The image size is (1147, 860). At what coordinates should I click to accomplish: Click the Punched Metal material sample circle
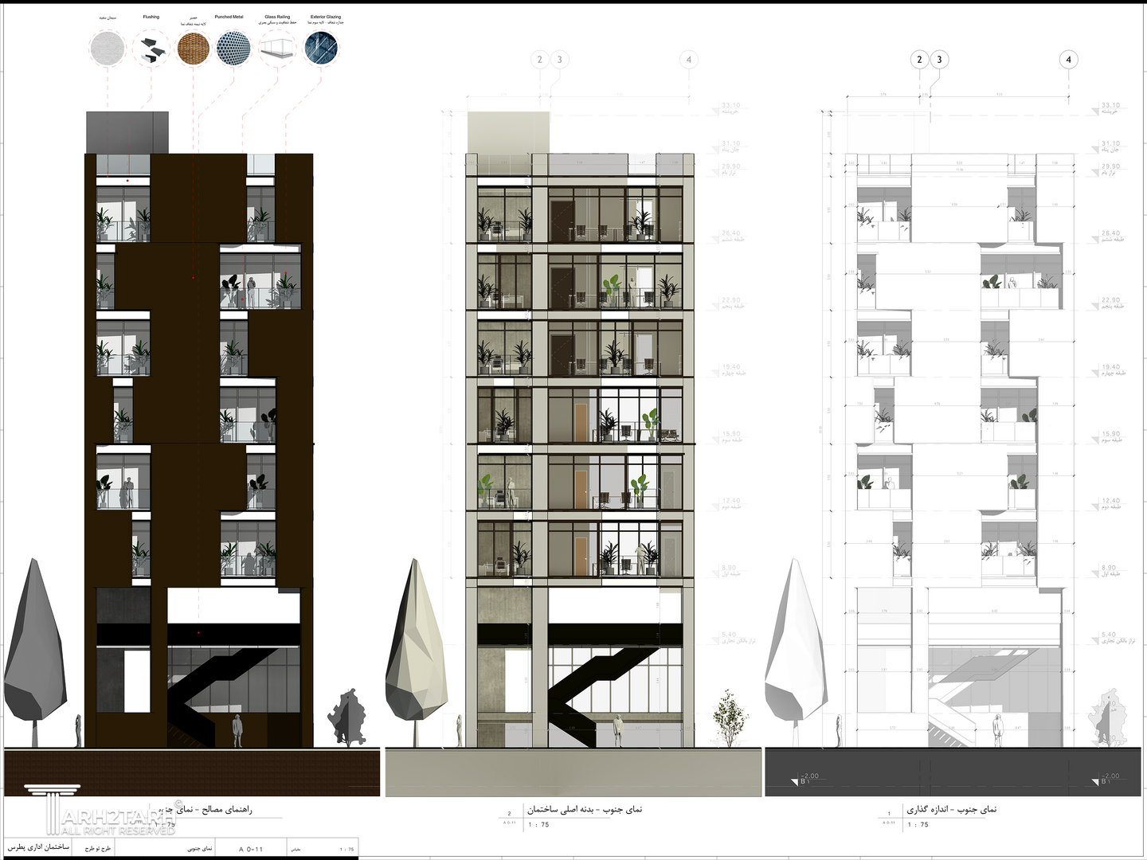click(233, 48)
